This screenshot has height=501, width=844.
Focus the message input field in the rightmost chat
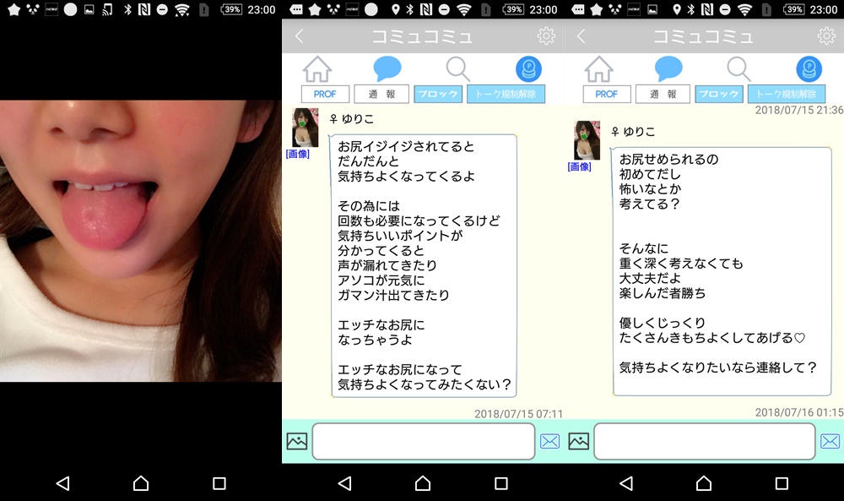click(x=705, y=441)
